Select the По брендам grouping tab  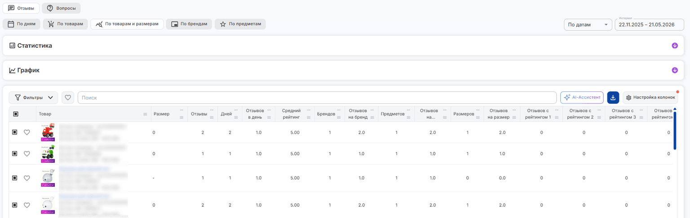point(189,24)
